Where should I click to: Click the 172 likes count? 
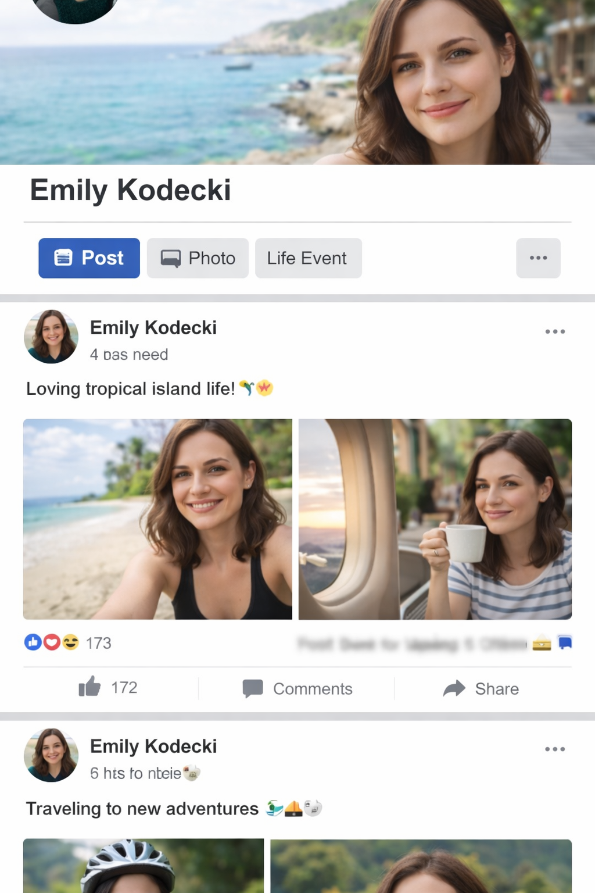(124, 688)
